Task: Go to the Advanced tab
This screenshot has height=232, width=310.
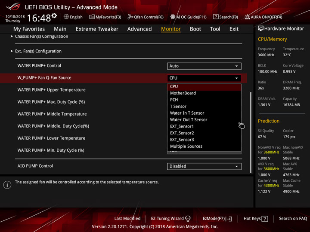Action: [139, 29]
